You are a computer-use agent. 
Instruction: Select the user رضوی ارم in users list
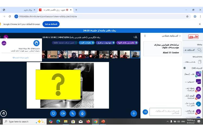(x=193, y=89)
